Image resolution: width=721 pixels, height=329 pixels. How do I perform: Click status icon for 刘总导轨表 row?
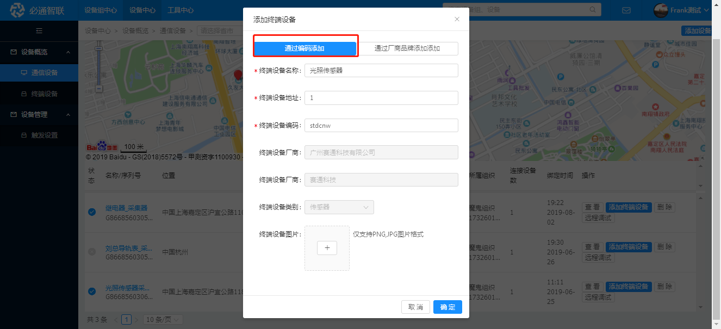click(x=92, y=252)
